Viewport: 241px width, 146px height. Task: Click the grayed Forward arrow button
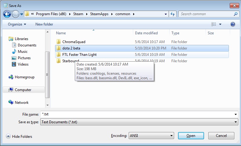tap(15, 14)
